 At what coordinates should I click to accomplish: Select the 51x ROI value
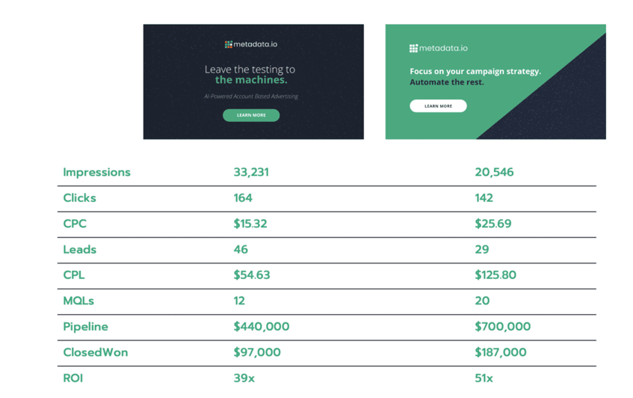coord(484,378)
